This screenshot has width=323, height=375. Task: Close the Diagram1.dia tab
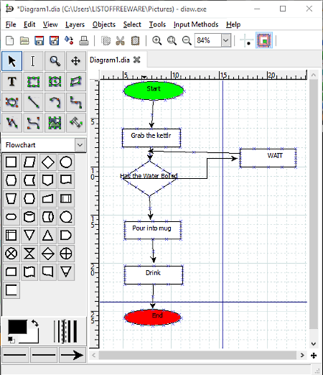coord(136,60)
